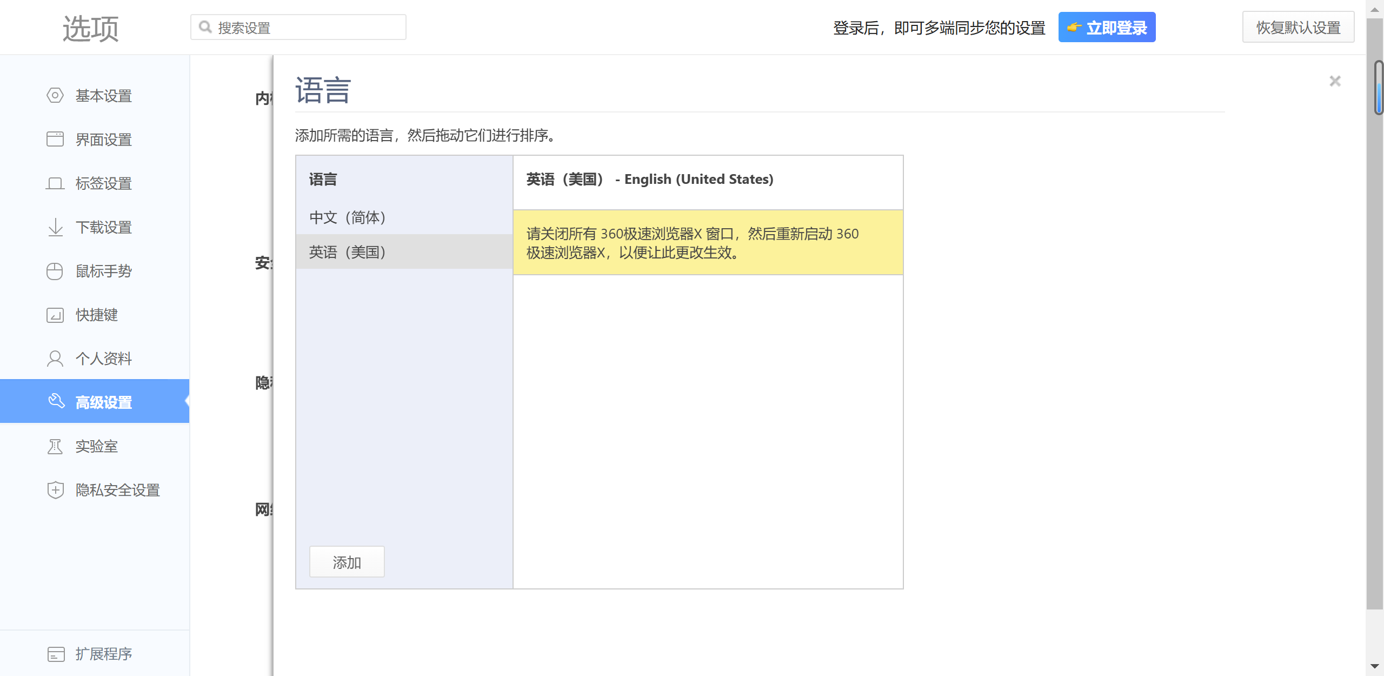Open 鼠标手势 mouse icon
The width and height of the screenshot is (1384, 676).
[55, 271]
